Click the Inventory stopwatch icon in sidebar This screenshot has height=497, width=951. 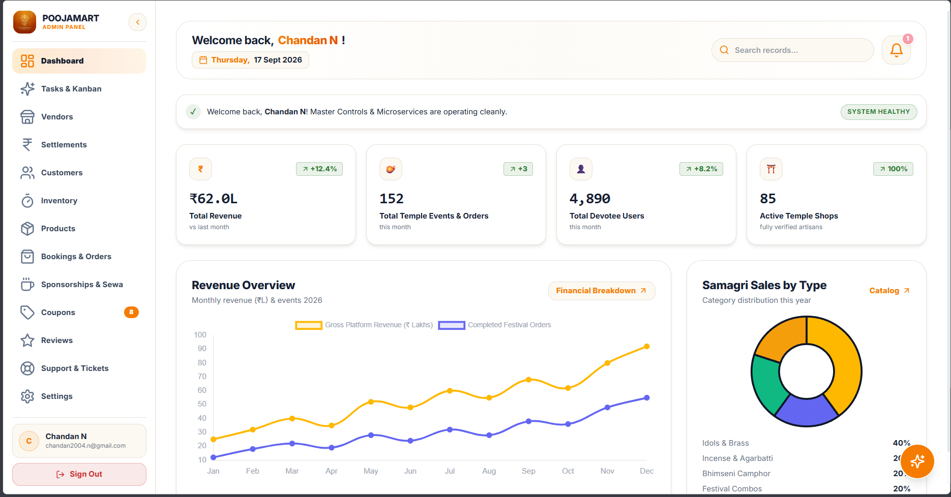(27, 201)
